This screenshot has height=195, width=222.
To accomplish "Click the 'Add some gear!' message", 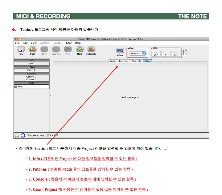I will coord(130,97).
